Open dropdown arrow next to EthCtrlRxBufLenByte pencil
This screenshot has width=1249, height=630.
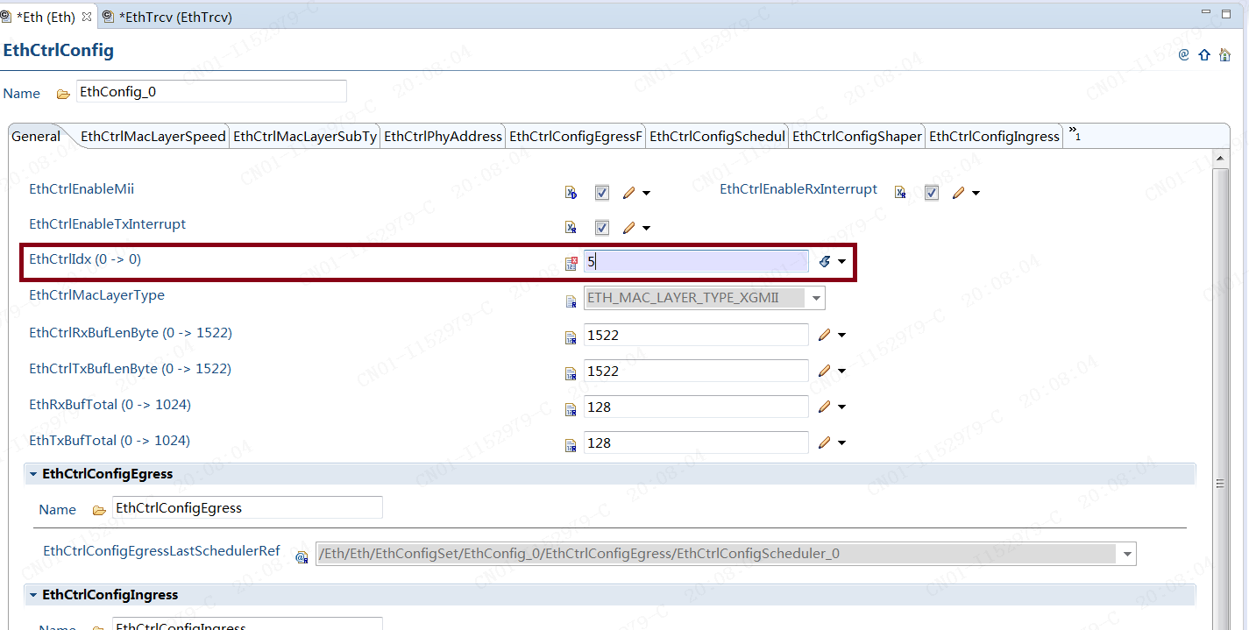point(842,336)
